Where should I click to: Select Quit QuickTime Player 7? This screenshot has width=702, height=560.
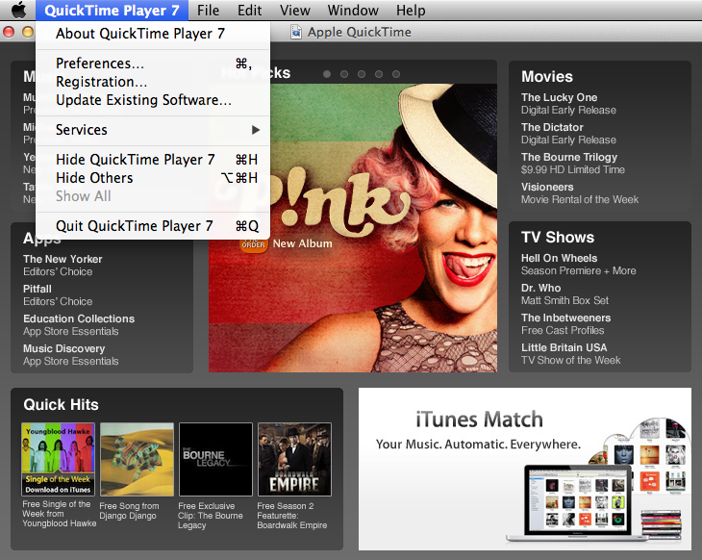(x=153, y=226)
